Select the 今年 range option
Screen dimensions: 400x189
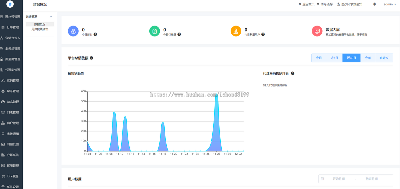(368, 58)
